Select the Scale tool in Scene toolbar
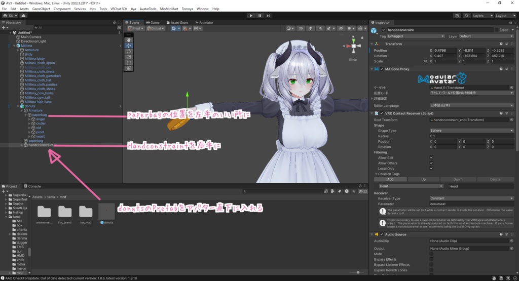 pyautogui.click(x=128, y=57)
